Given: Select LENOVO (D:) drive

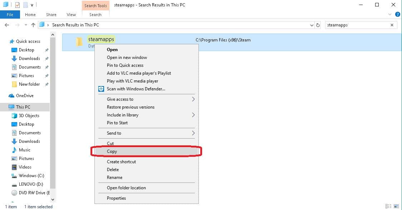Looking at the screenshot, I should point(31,184).
